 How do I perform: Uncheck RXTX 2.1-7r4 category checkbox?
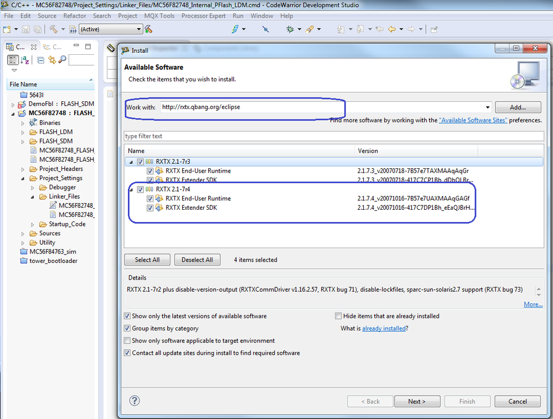141,189
